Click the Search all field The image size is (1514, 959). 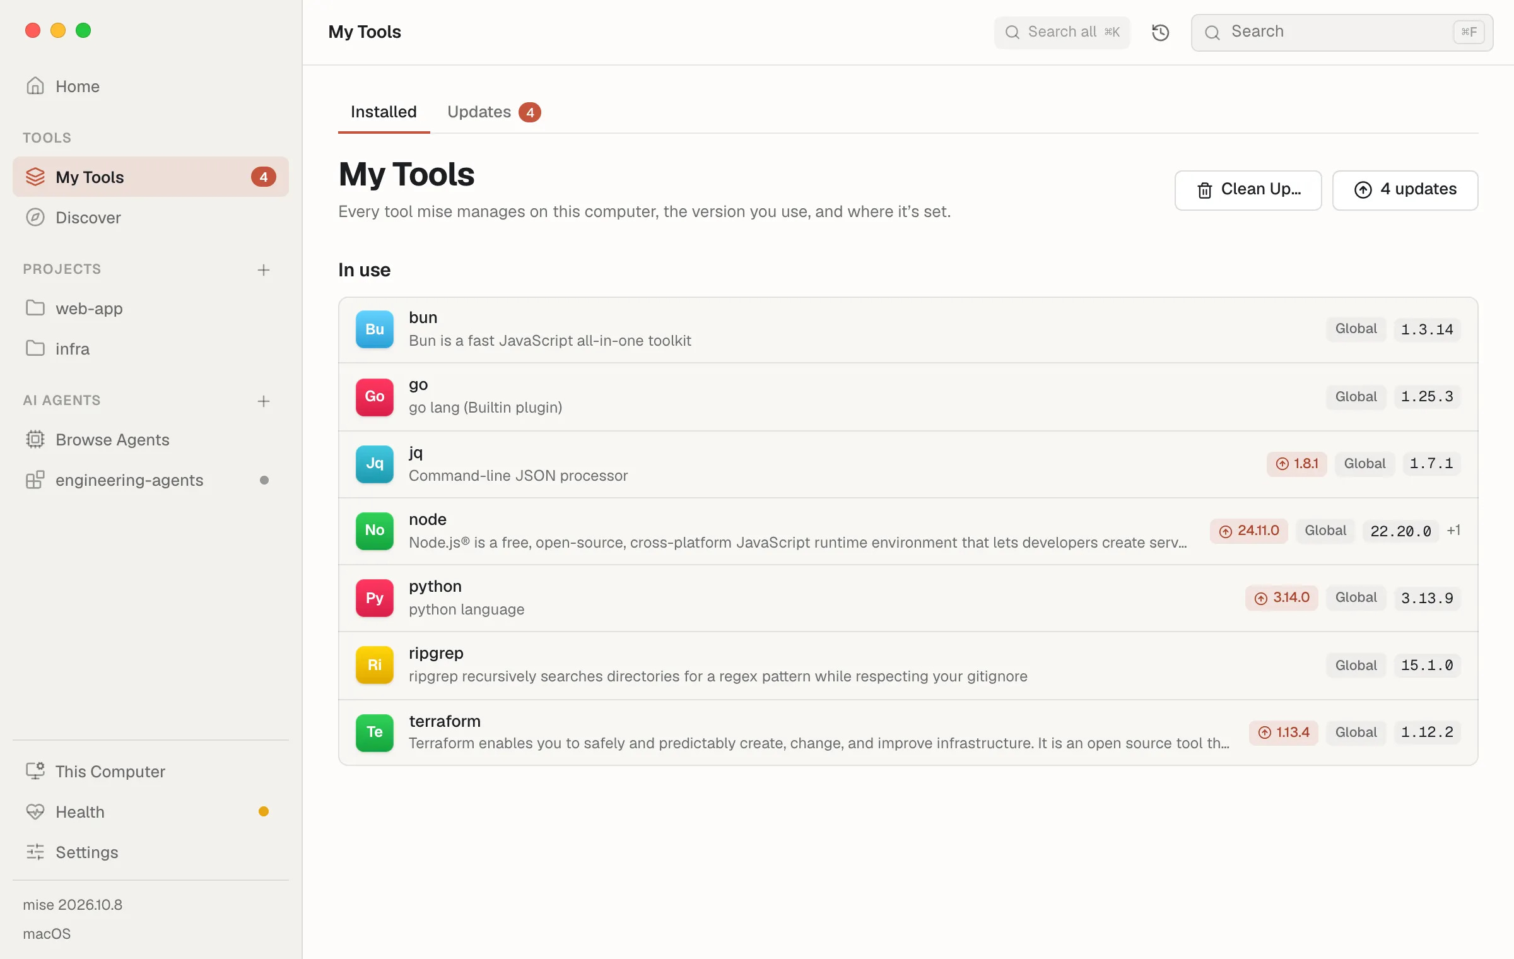pyautogui.click(x=1062, y=32)
